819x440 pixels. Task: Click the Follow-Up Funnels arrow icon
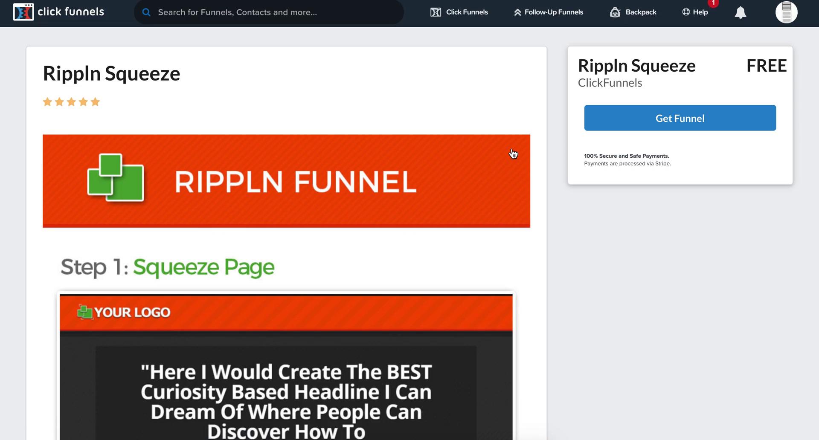[517, 12]
